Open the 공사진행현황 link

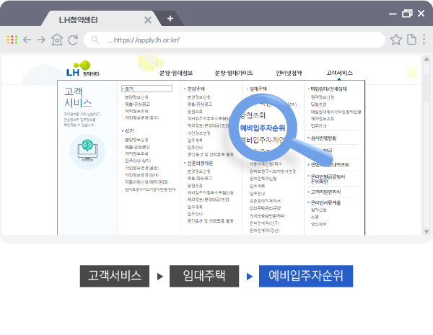(x=323, y=138)
